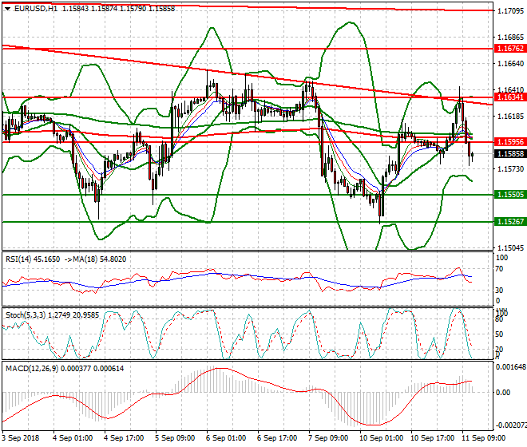Click the EURUSD,H1 chart title text
The image size is (527, 447).
(x=36, y=9)
